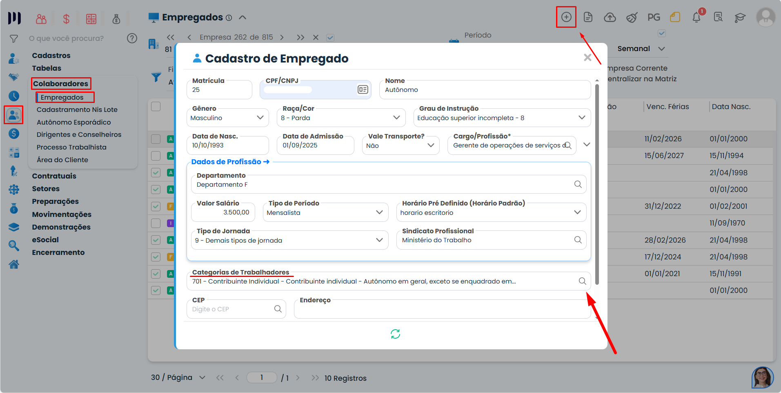Screen dimensions: 781x393
Task: Click the blue dollar coin rail icon
Action: (14, 134)
